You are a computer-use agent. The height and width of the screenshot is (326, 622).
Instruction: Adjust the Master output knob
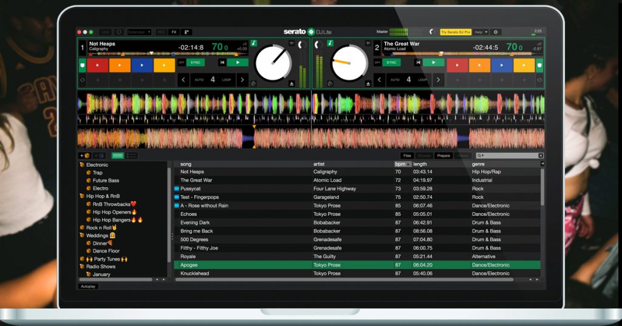(432, 32)
